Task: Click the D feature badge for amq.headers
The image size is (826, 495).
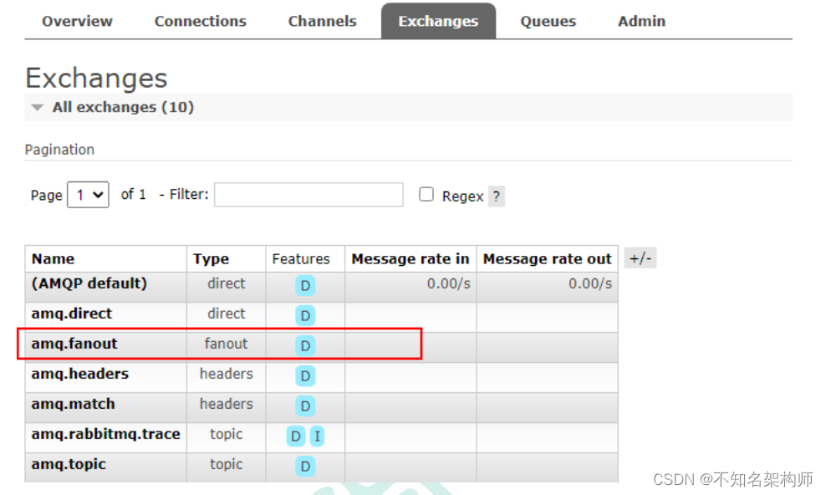Action: point(305,376)
